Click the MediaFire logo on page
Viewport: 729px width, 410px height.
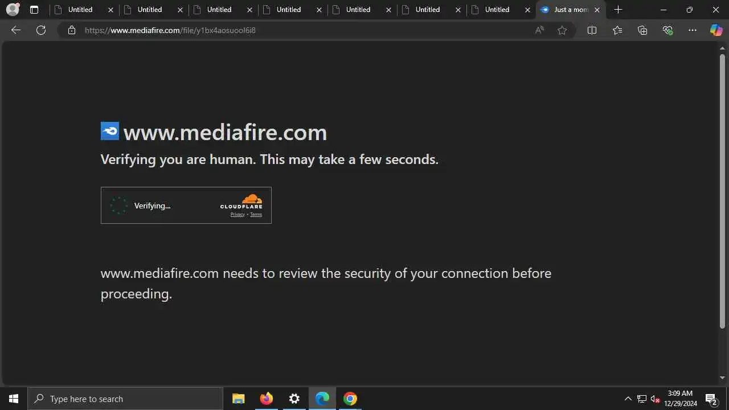pyautogui.click(x=110, y=131)
